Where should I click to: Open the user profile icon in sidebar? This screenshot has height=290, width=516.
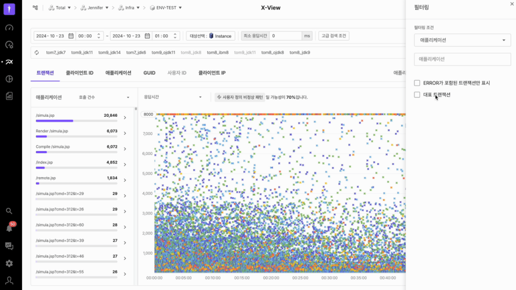[x=9, y=280]
